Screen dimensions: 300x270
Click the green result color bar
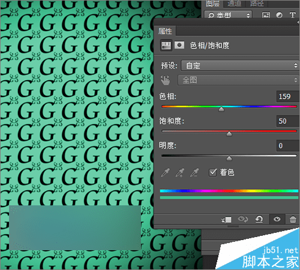(229, 198)
